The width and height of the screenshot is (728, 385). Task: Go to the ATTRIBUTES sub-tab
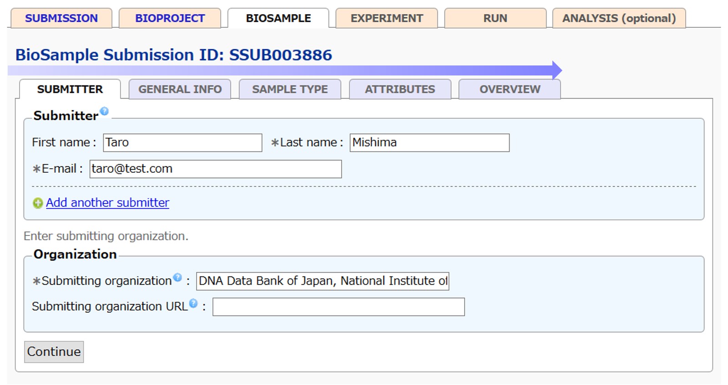(x=400, y=89)
